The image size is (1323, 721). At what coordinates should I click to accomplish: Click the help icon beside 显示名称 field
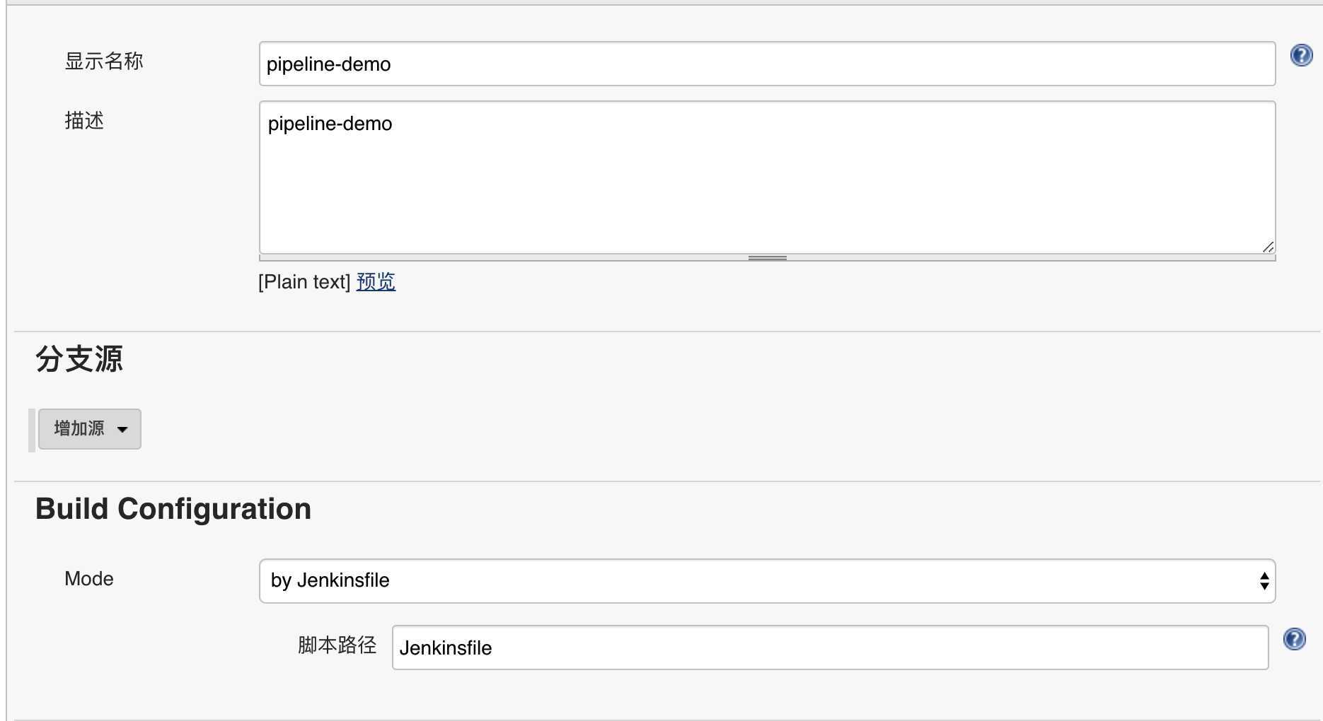(x=1301, y=55)
